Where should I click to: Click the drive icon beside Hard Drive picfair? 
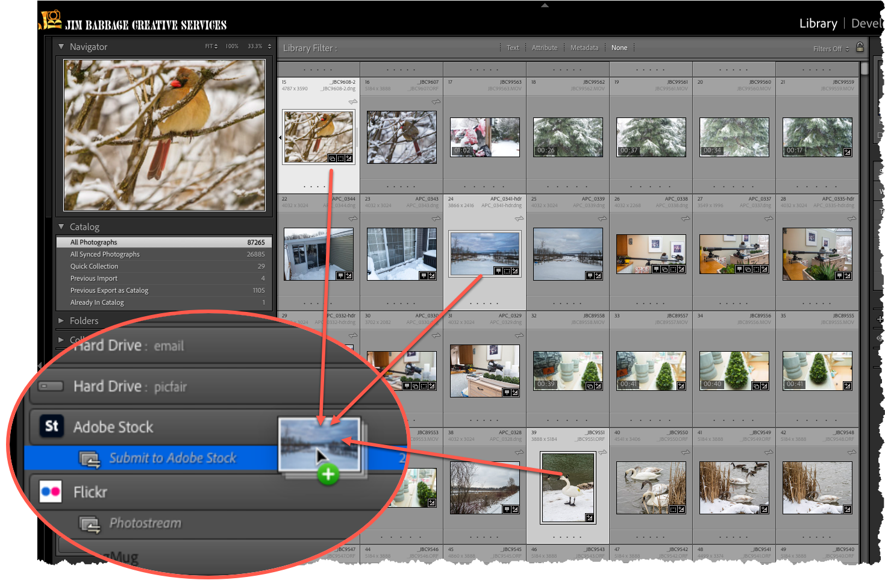click(x=51, y=386)
